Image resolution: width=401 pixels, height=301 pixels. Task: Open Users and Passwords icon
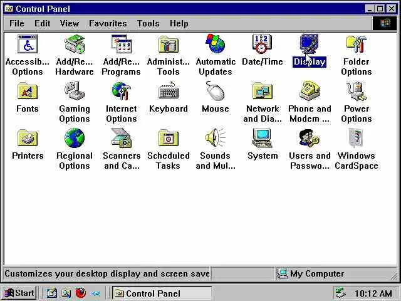(x=309, y=138)
